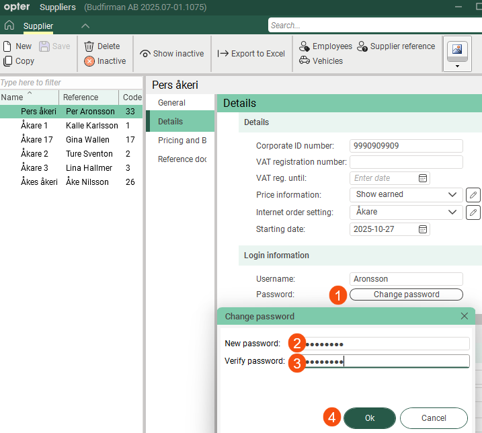The height and width of the screenshot is (433, 482).
Task: Open calendar for Starting date
Action: 423,229
